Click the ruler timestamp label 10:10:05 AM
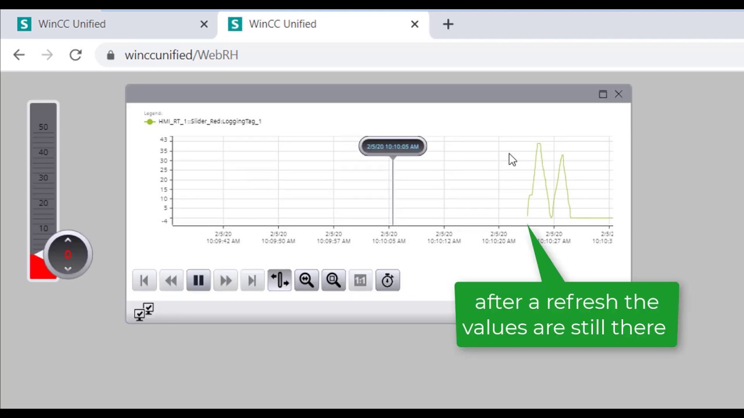744x418 pixels. click(x=392, y=146)
